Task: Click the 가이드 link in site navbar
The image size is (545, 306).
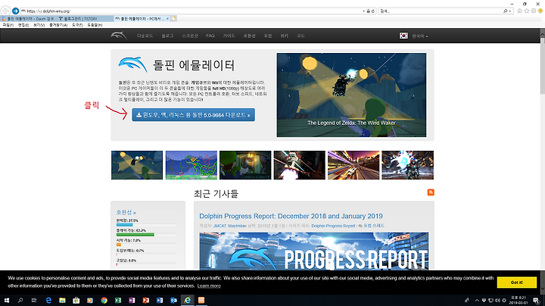Action: [x=229, y=36]
